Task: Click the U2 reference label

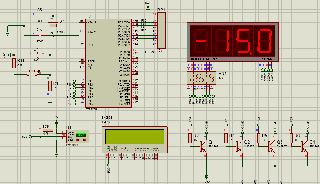Action: [88, 16]
